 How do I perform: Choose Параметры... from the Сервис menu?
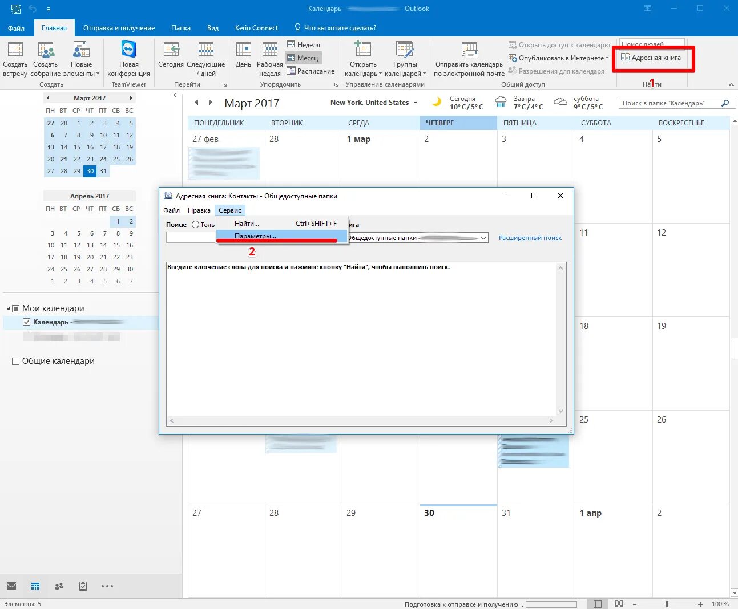tap(281, 236)
